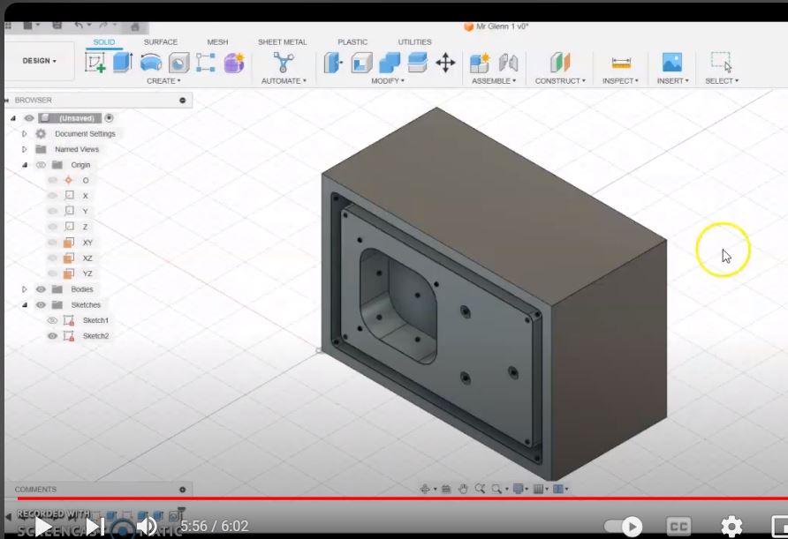Select the Combine tool icon

pos(390,63)
